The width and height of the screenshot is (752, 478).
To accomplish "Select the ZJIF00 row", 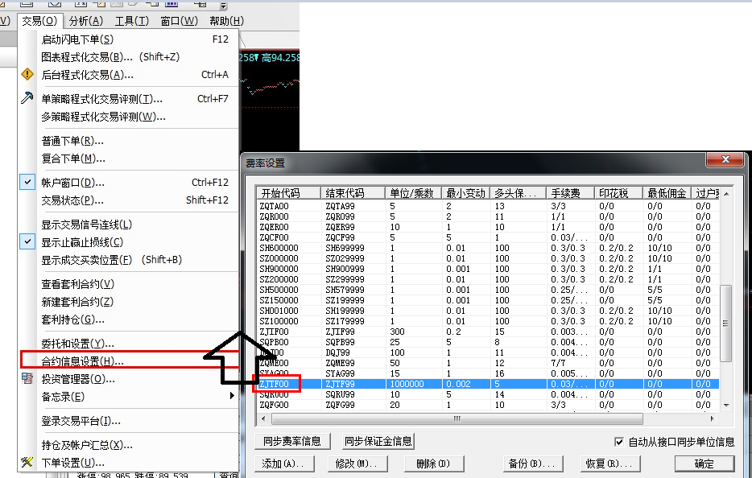I will [x=488, y=332].
